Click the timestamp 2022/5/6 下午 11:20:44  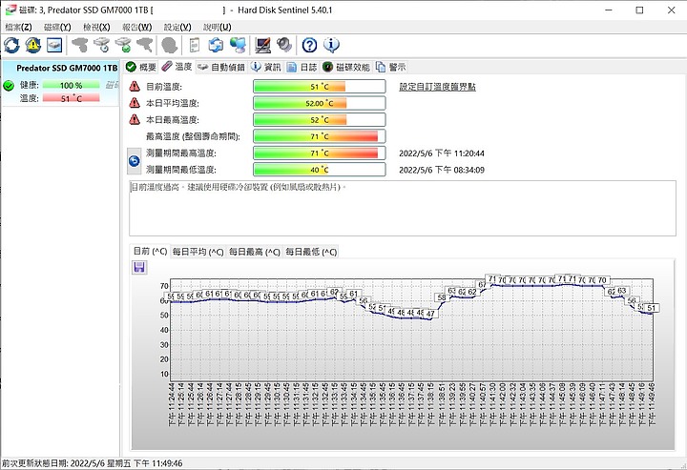tap(442, 153)
